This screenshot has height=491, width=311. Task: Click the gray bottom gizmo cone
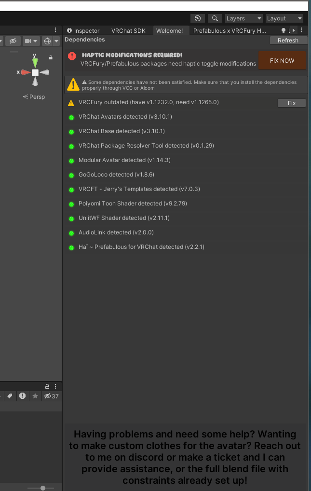(35, 82)
